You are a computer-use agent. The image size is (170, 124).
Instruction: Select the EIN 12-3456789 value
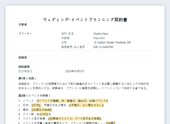103,47
